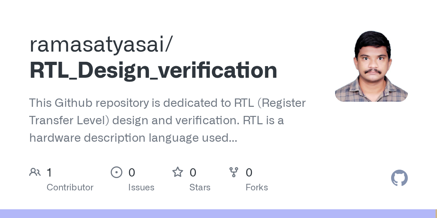437x218 pixels.
Task: Select the Contributor label text
Action: (70, 187)
